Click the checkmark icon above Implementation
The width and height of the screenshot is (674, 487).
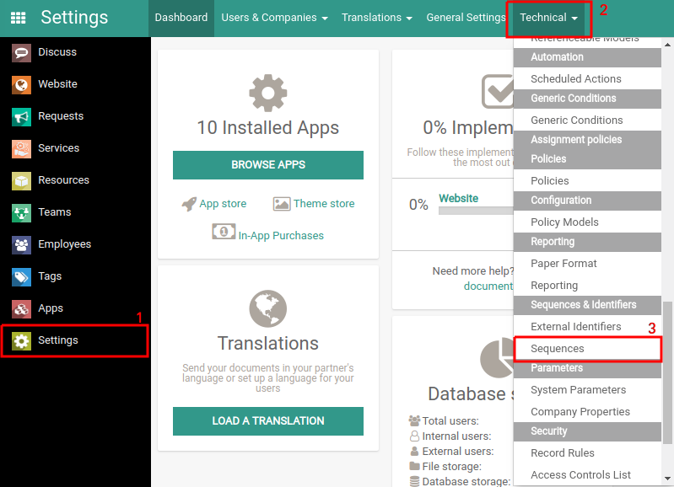(x=498, y=91)
